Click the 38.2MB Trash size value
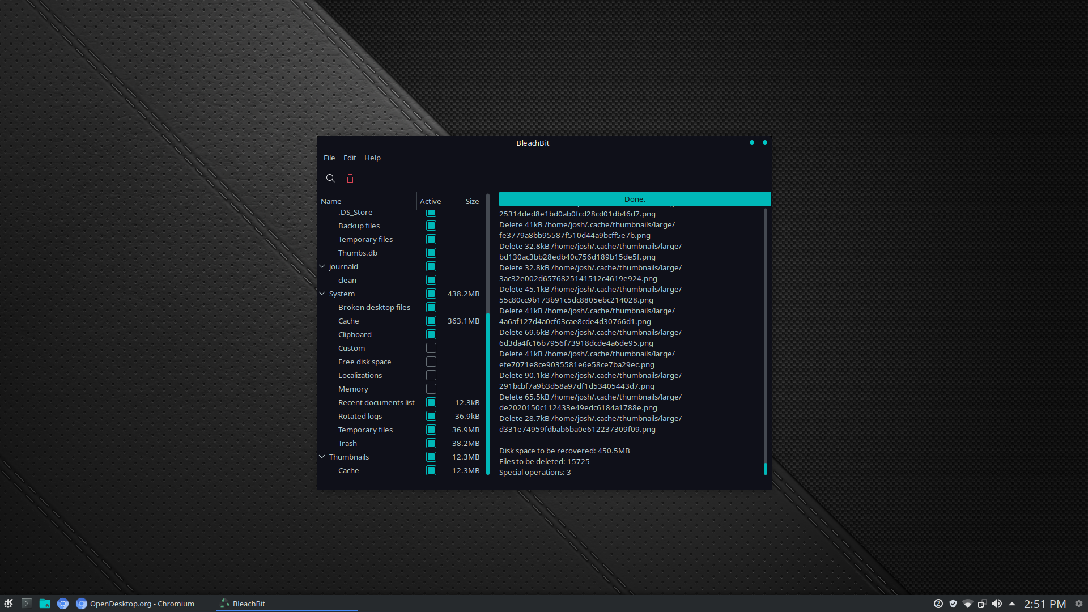Image resolution: width=1088 pixels, height=612 pixels. [466, 443]
